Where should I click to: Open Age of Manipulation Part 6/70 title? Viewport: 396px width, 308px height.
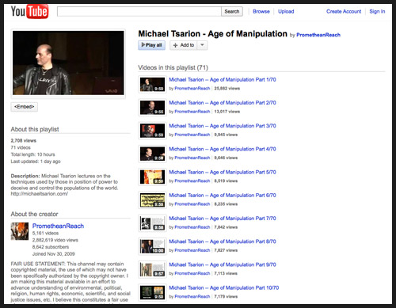223,196
